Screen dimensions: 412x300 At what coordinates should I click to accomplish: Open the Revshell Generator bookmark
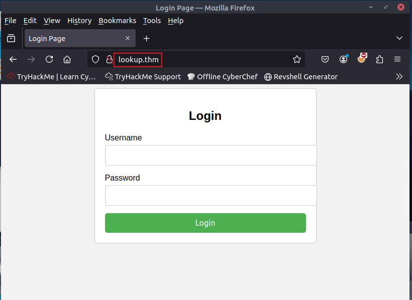(x=301, y=77)
